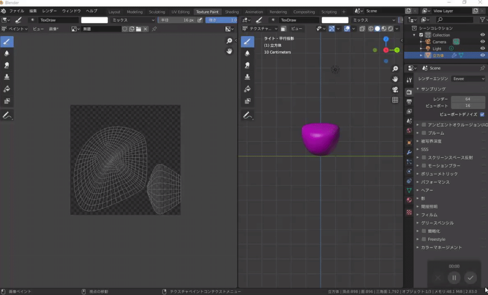Image resolution: width=488 pixels, height=295 pixels.
Task: Switch to the Sculpting workspace tab
Action: click(x=157, y=12)
